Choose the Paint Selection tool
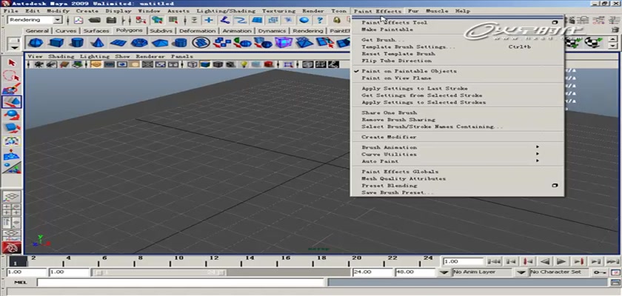The image size is (622, 296). click(12, 89)
